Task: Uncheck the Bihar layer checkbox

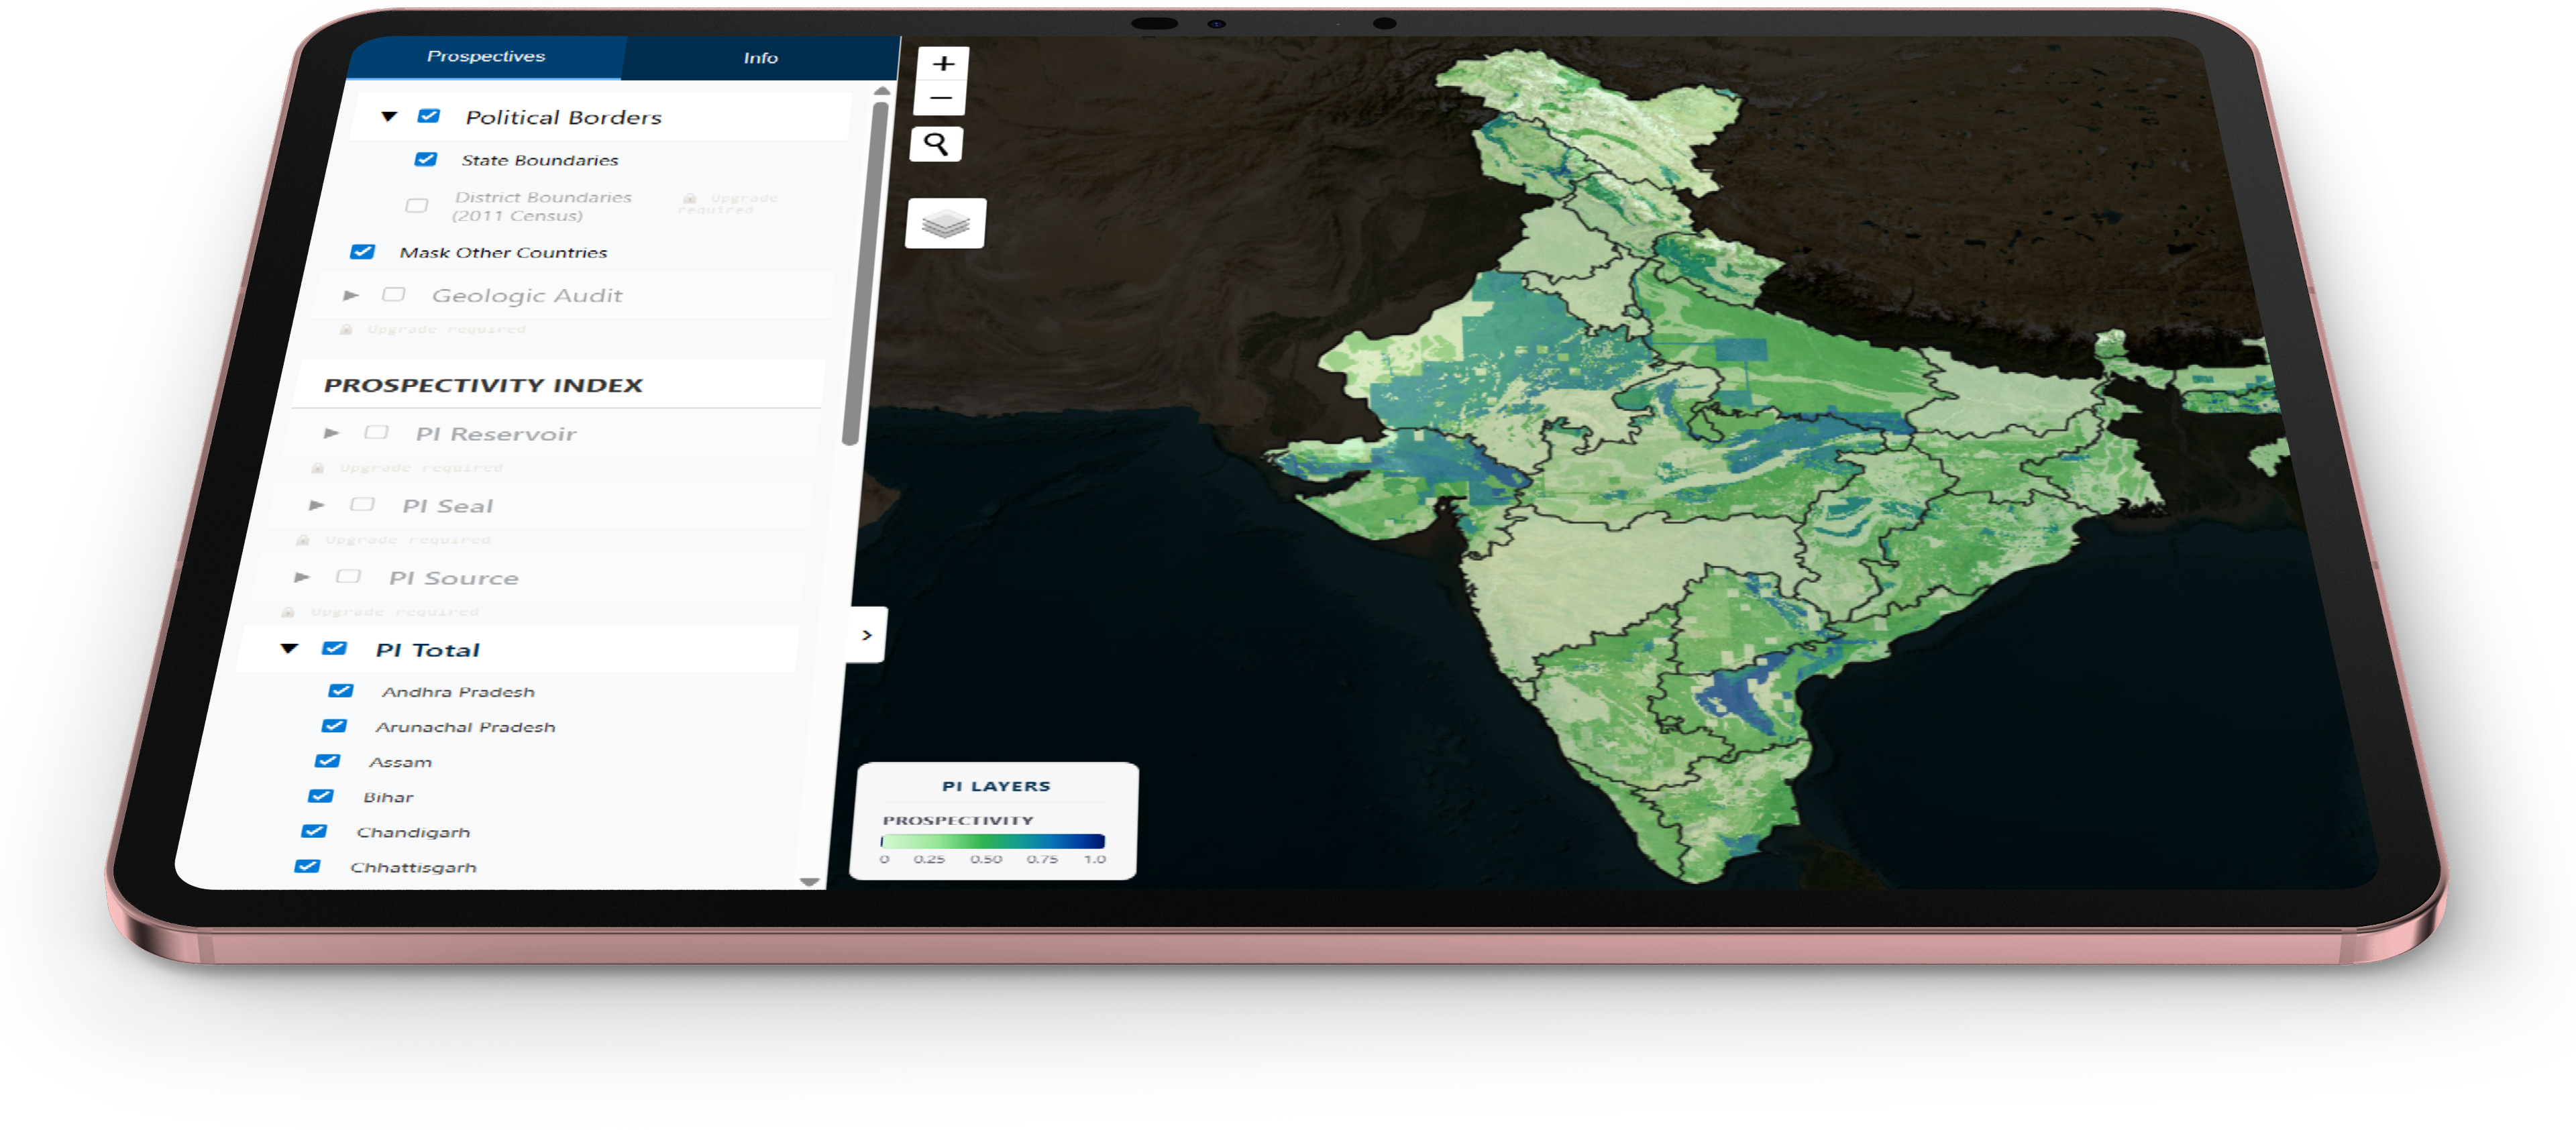Action: [320, 796]
